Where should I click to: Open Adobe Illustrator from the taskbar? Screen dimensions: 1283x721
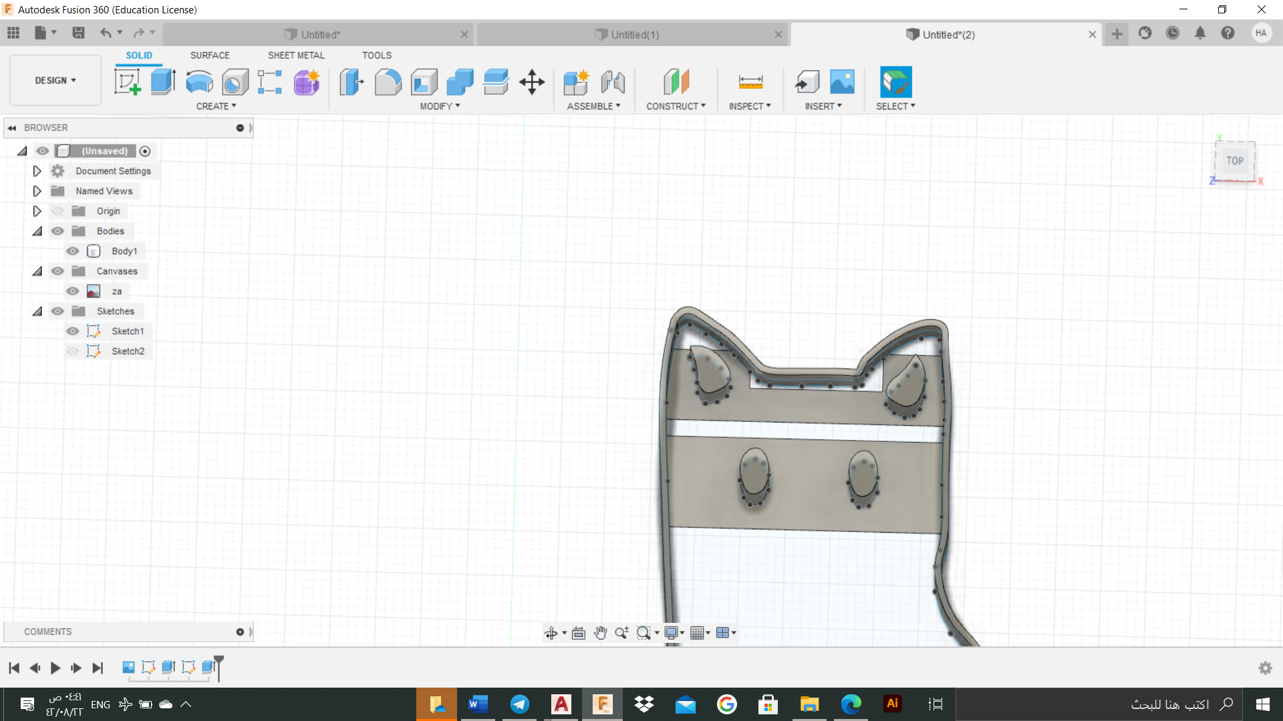892,704
